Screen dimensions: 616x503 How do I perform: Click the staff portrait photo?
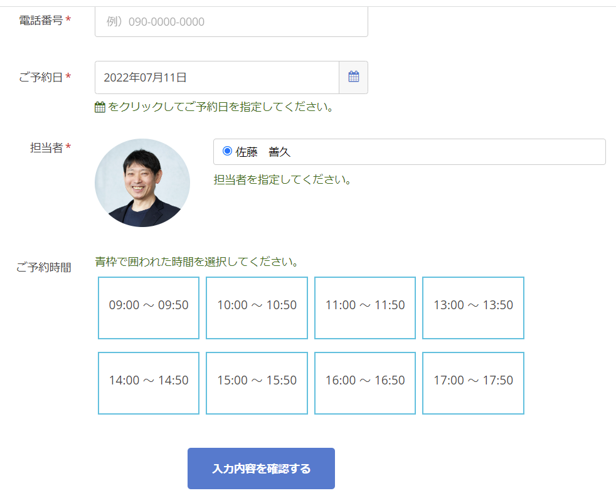[x=142, y=183]
